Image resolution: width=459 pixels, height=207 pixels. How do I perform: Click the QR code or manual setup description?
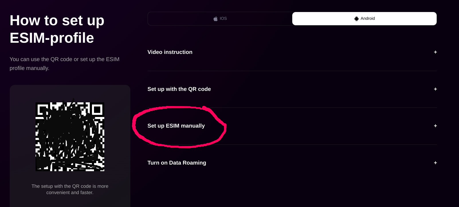pyautogui.click(x=64, y=64)
